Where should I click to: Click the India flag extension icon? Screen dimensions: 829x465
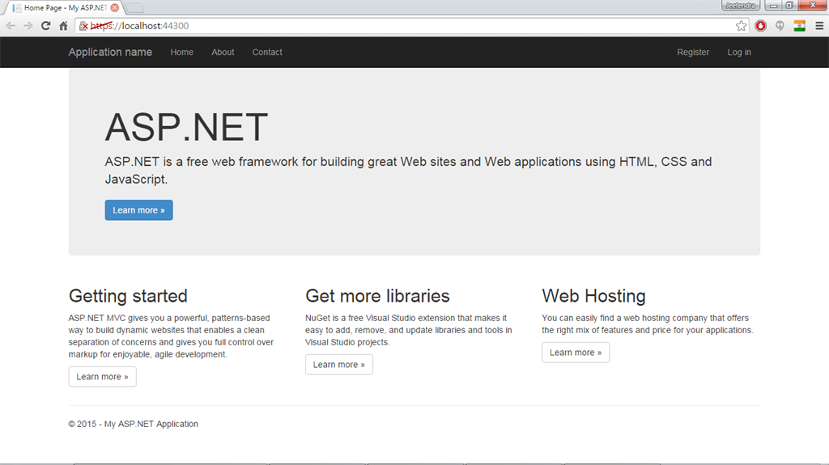[x=800, y=26]
